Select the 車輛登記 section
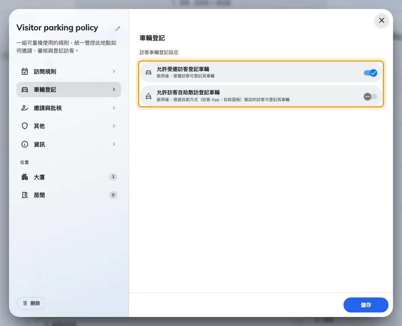The height and width of the screenshot is (326, 402). (x=69, y=90)
